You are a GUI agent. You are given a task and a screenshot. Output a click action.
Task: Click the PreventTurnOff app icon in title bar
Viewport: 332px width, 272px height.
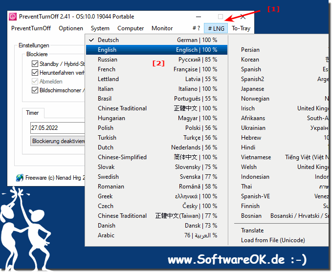pos(13,17)
